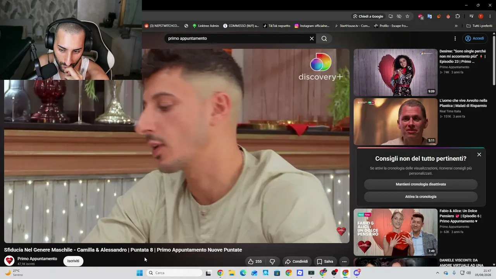
Task: Open the volume icon in the system tray
Action: tap(468, 273)
